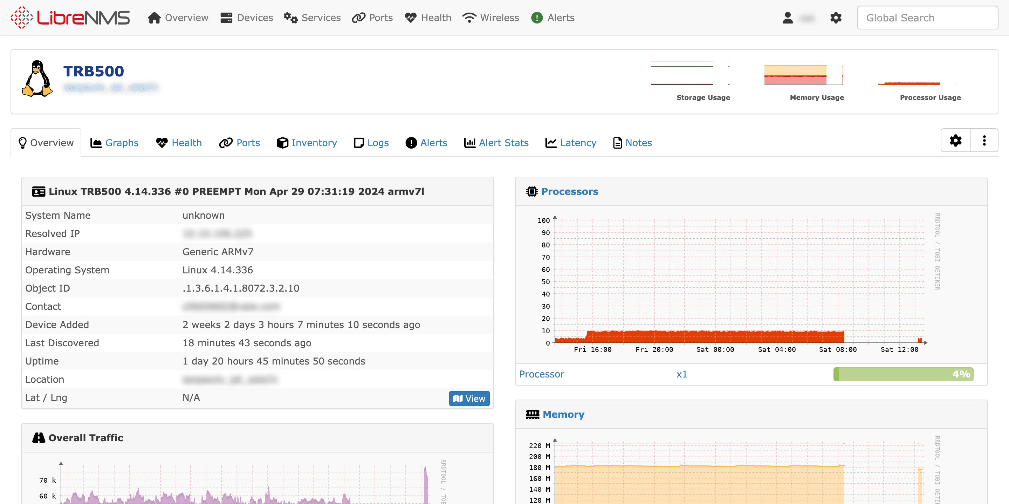
Task: Switch to the Notes tab
Action: tap(632, 143)
